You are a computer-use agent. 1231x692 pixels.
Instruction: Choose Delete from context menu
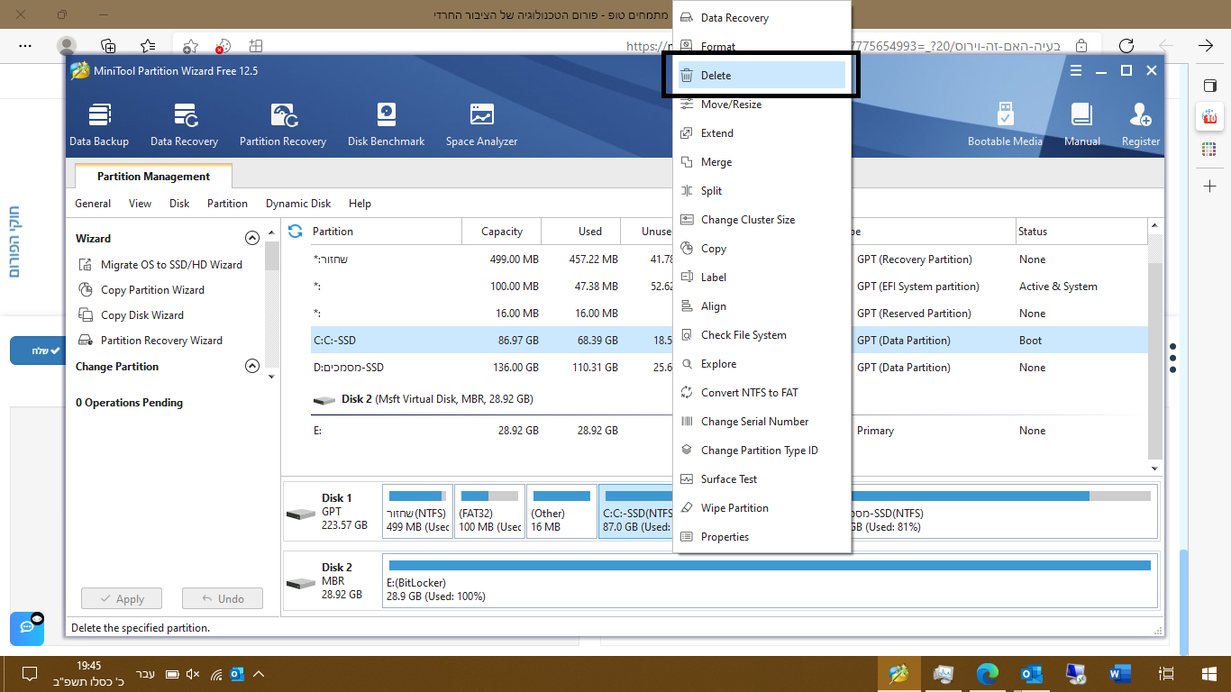761,76
